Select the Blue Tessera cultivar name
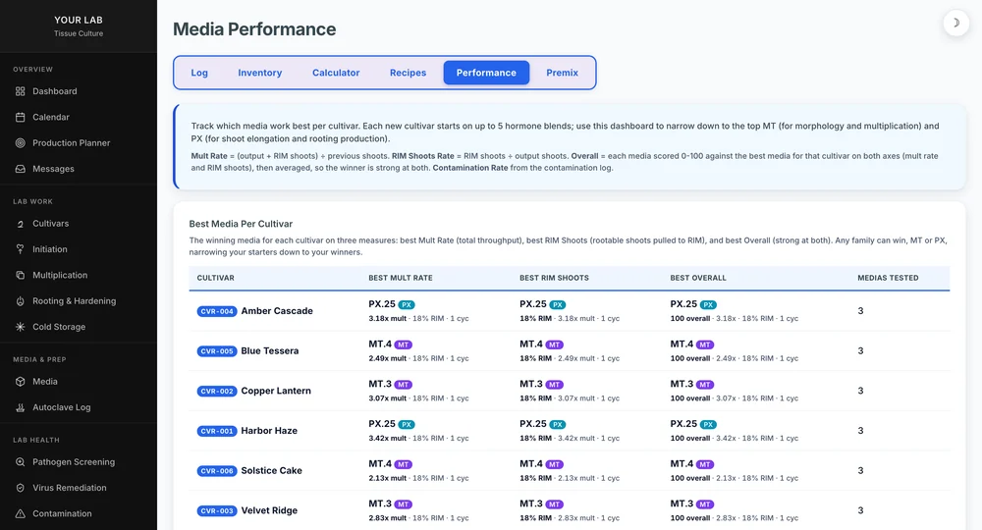982x530 pixels. [x=270, y=351]
